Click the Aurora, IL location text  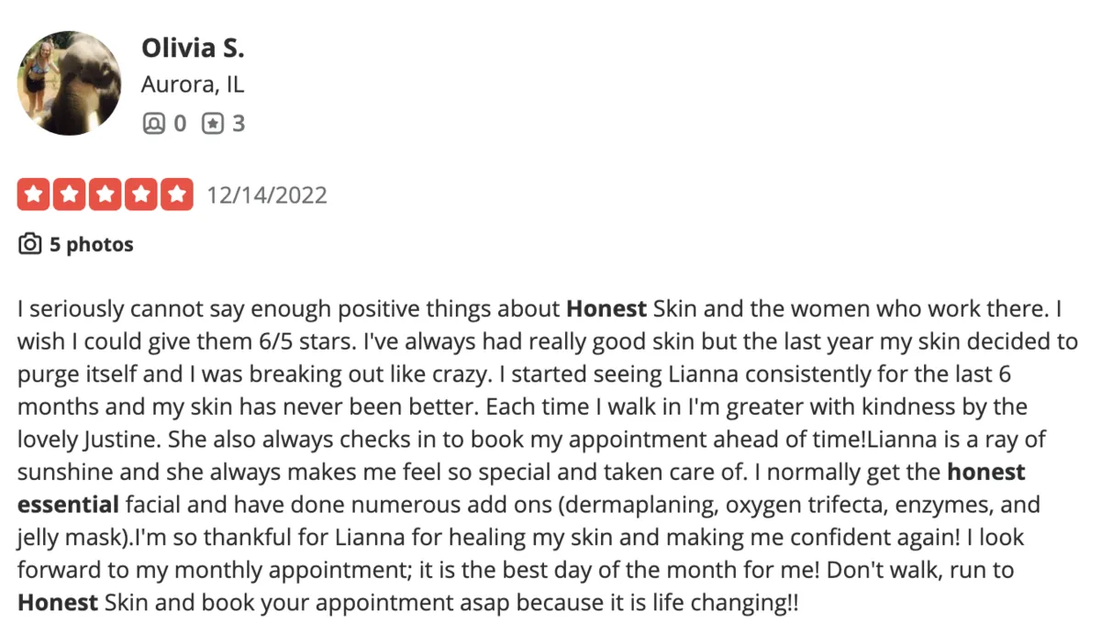pos(193,85)
